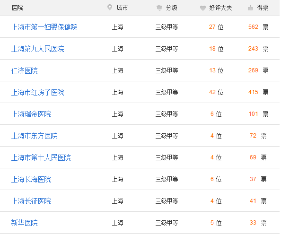The height and width of the screenshot is (235, 281).
Task: Open 仁济医院 hospital link
Action: [25, 70]
